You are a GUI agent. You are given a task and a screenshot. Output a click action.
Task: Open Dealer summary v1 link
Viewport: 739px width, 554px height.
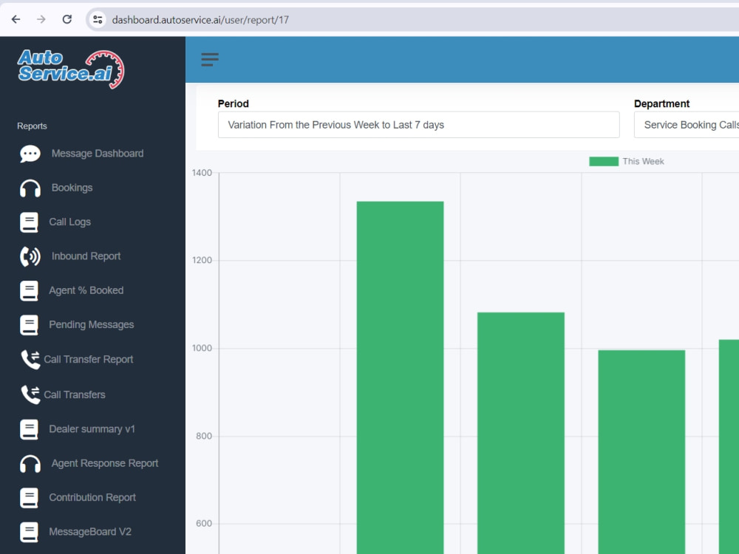click(x=92, y=429)
